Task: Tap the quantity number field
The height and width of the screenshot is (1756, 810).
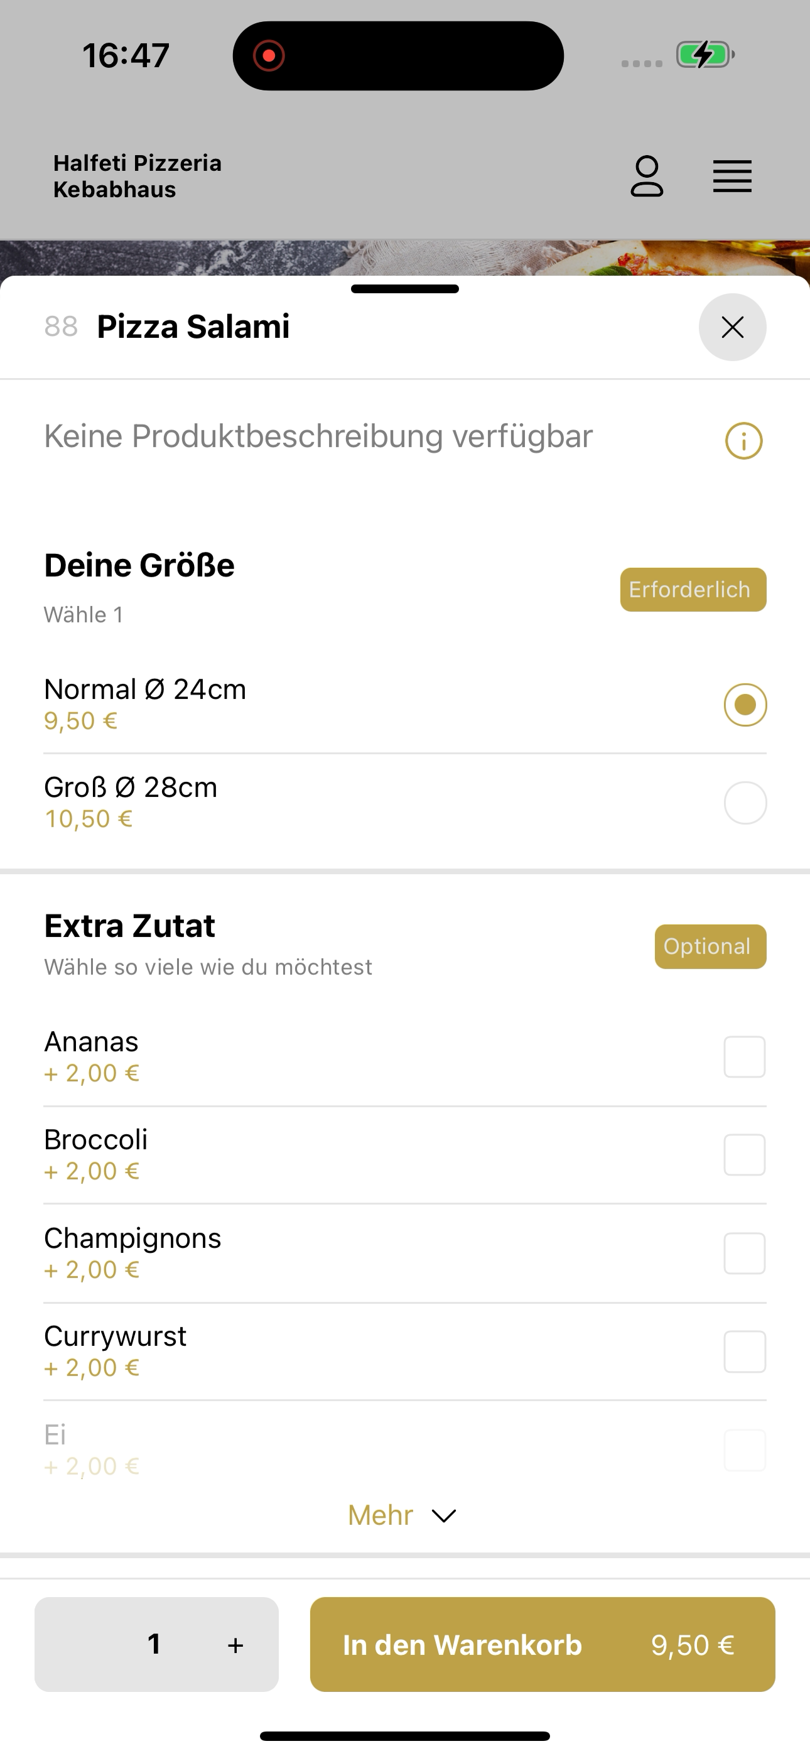Action: pyautogui.click(x=154, y=1644)
